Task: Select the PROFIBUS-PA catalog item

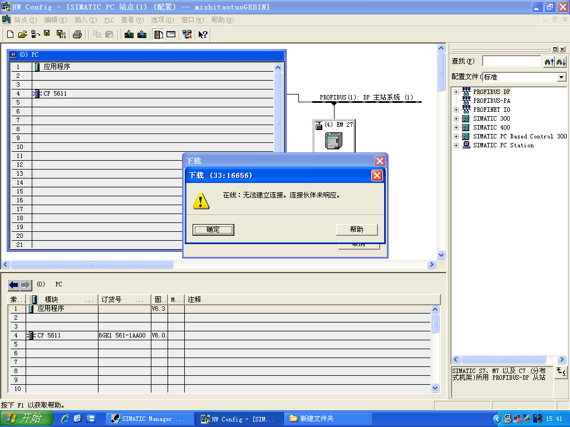Action: click(492, 101)
